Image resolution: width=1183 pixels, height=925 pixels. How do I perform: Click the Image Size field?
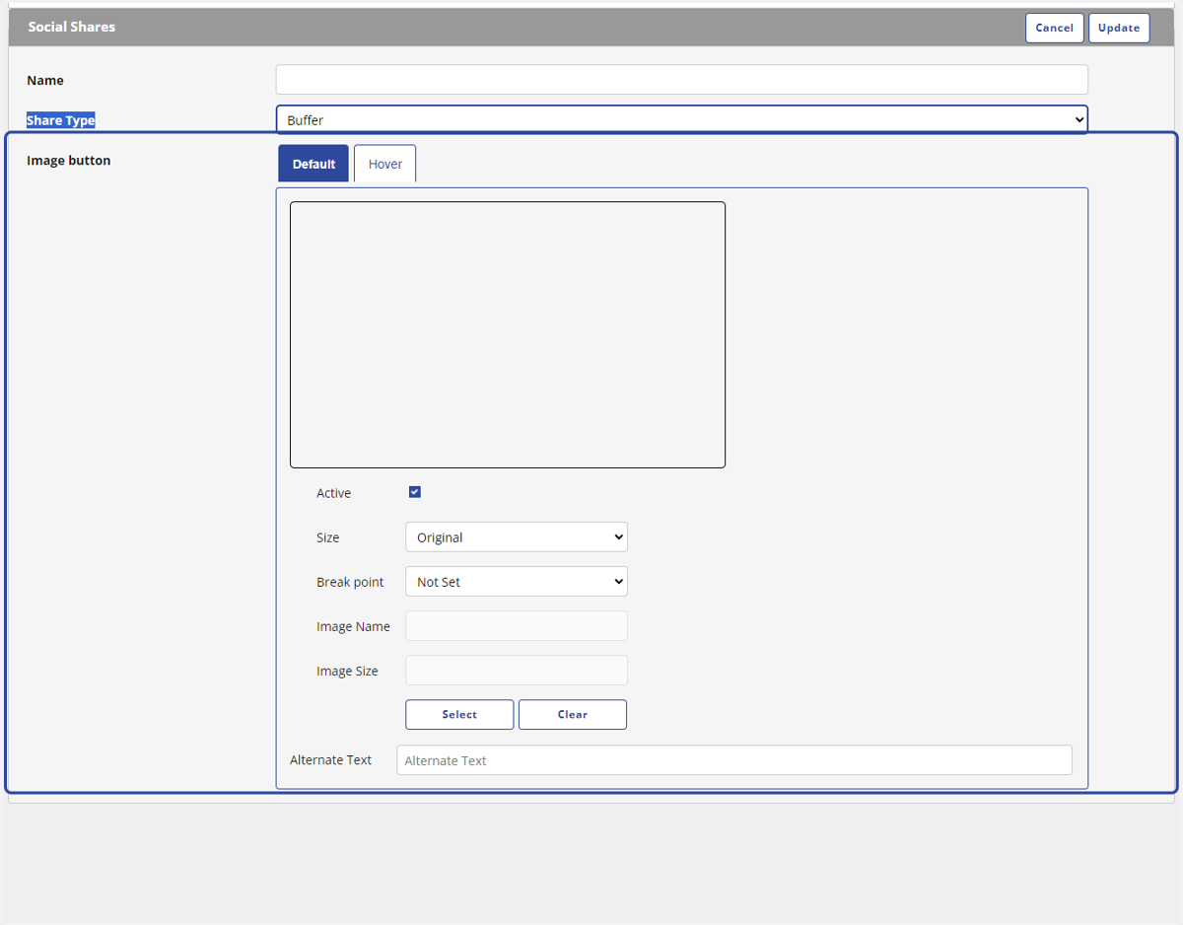tap(517, 671)
